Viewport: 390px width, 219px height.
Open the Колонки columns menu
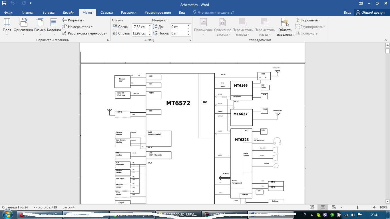pyautogui.click(x=54, y=27)
